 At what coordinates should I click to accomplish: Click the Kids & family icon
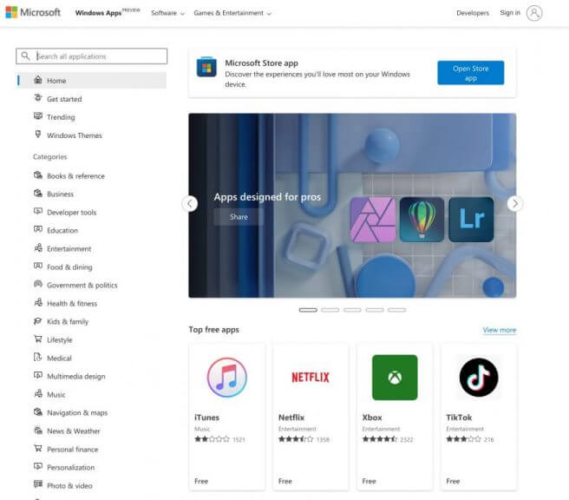(x=38, y=321)
